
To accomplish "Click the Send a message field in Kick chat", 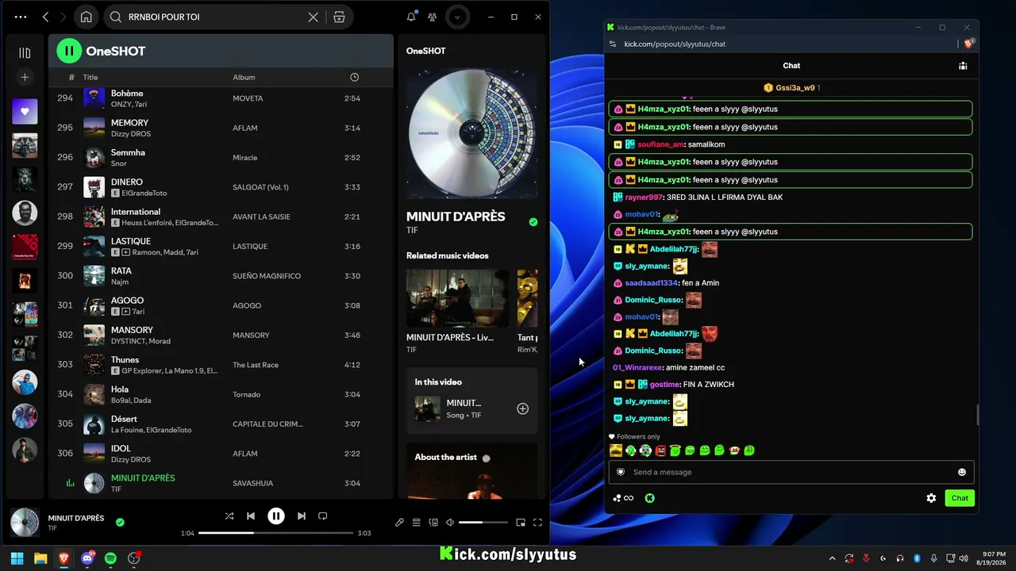I will click(791, 472).
